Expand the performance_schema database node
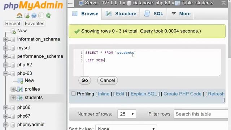 point(6,56)
